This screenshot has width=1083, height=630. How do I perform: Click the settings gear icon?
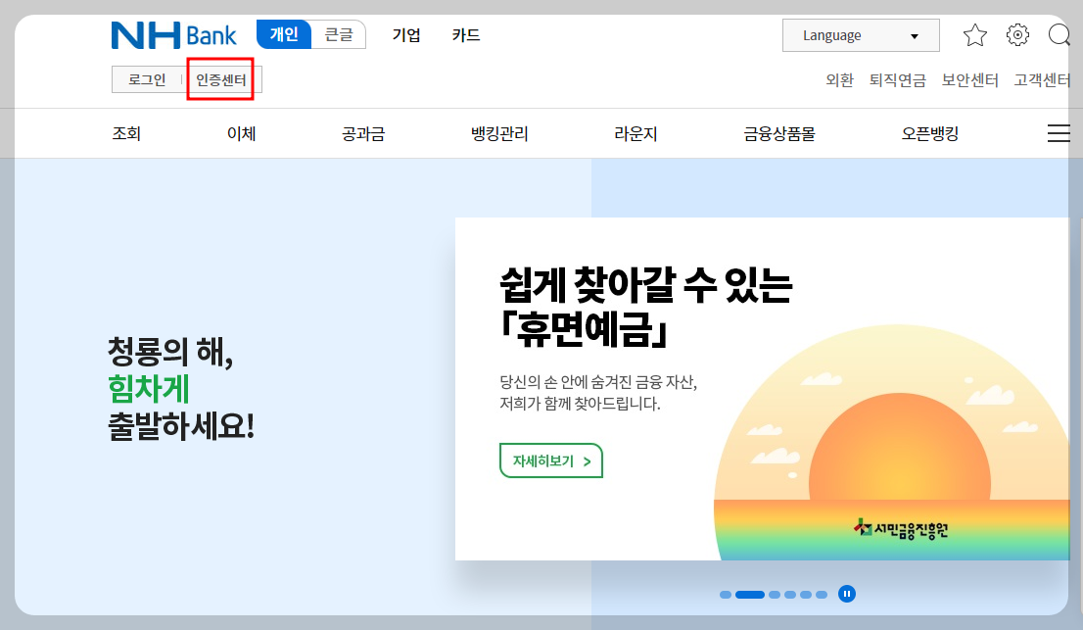coord(1018,35)
